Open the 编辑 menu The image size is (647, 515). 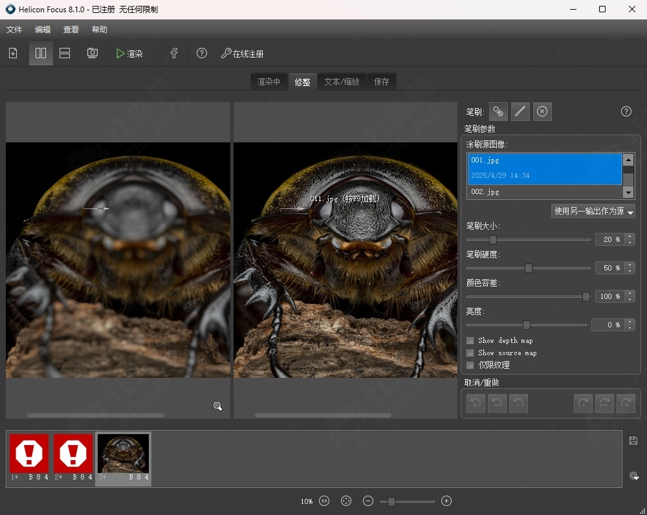pyautogui.click(x=43, y=30)
